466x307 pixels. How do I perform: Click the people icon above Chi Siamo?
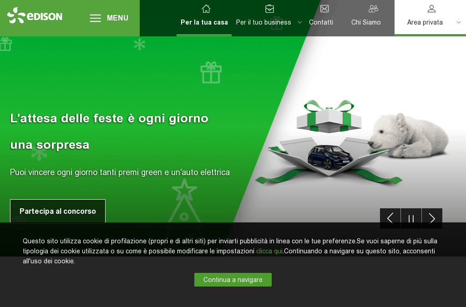click(x=373, y=9)
